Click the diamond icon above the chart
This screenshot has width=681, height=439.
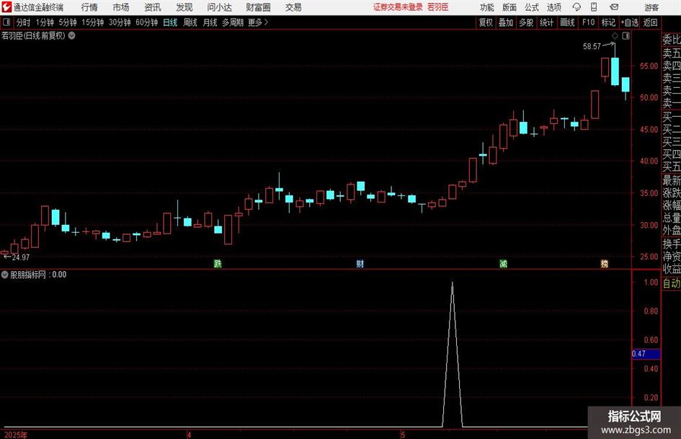pyautogui.click(x=615, y=35)
